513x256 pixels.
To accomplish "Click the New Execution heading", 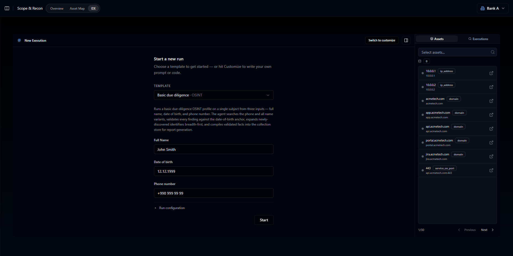I will pos(35,41).
